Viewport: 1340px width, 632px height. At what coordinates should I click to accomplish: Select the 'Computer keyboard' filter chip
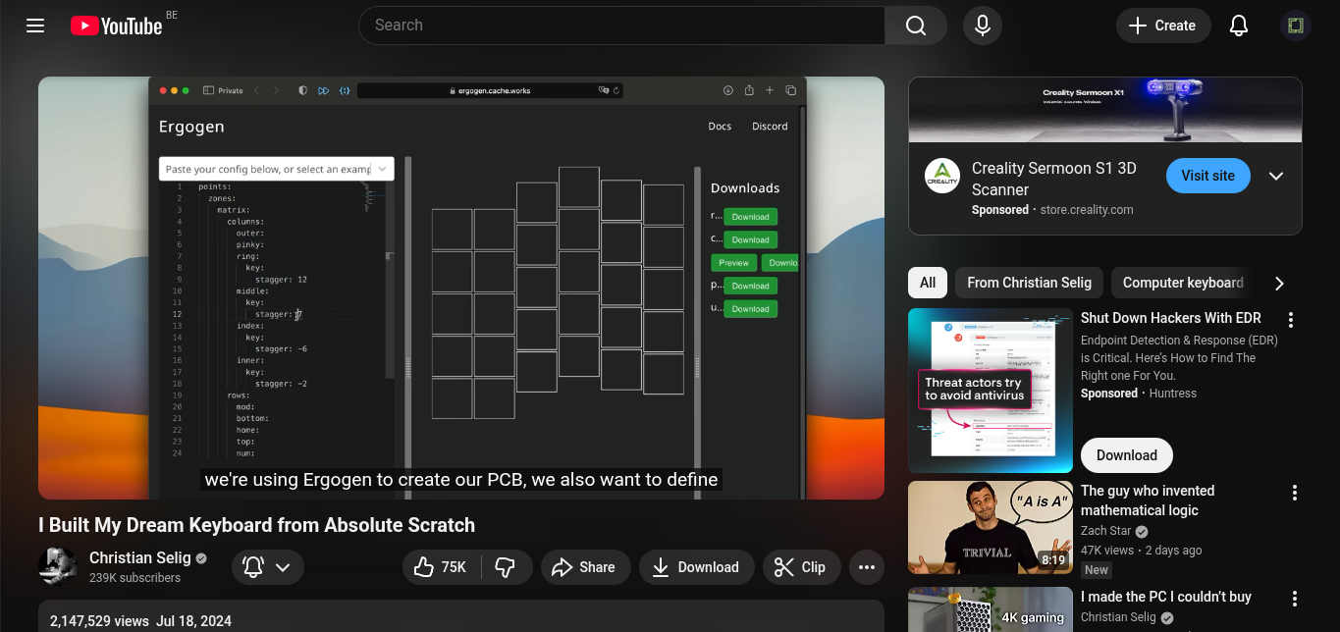(1182, 283)
